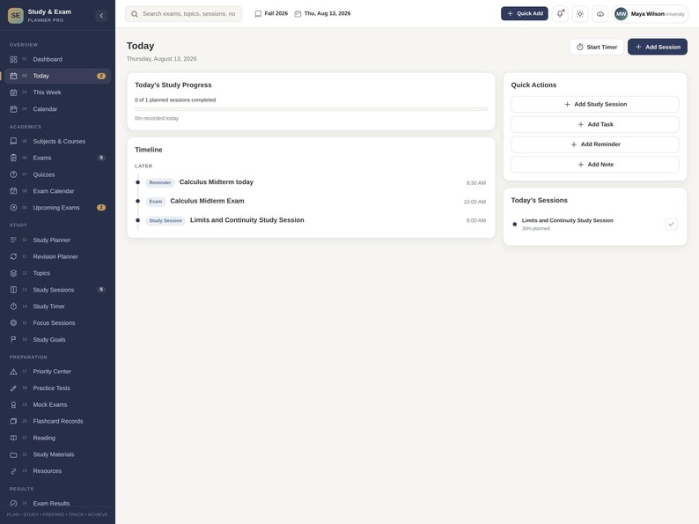
Task: Open Exam Calendar icon
Action: (13, 191)
